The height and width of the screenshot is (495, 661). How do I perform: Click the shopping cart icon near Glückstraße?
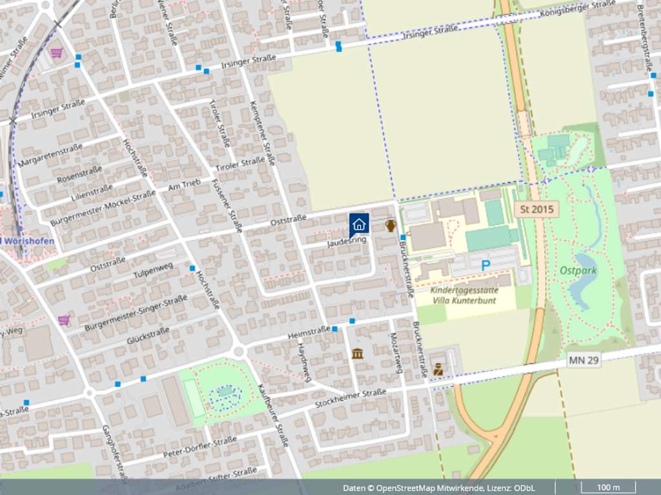point(63,320)
